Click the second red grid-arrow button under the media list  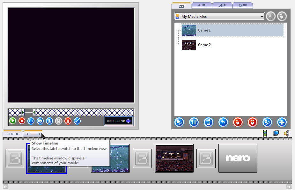pos(253,123)
